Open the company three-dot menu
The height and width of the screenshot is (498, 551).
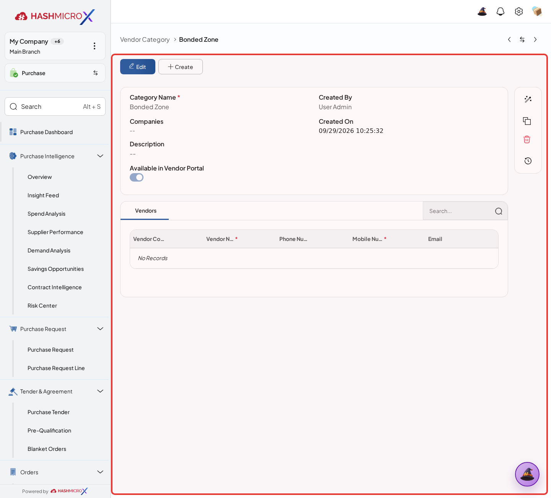coord(95,46)
